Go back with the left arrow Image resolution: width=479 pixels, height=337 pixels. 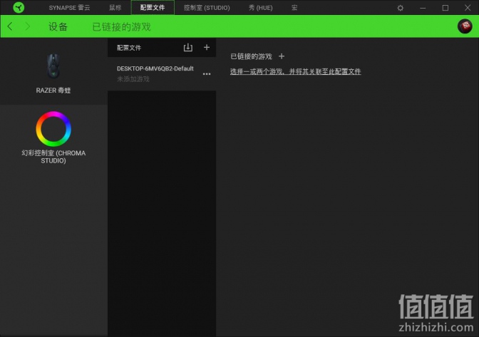click(10, 26)
